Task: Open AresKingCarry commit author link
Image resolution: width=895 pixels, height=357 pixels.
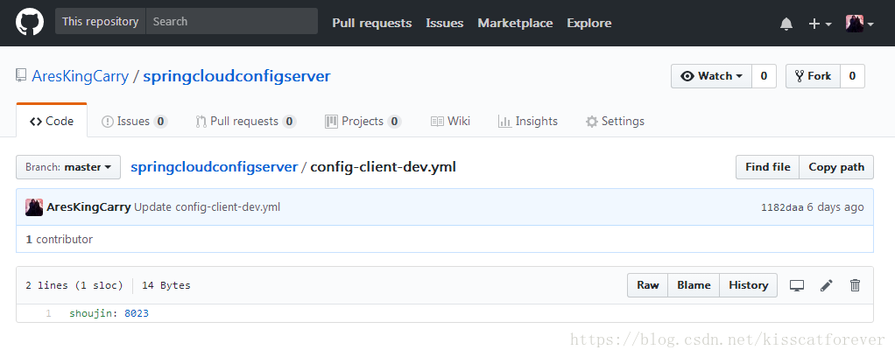Action: pos(88,207)
